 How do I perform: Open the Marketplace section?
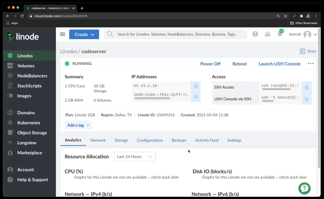29,153
